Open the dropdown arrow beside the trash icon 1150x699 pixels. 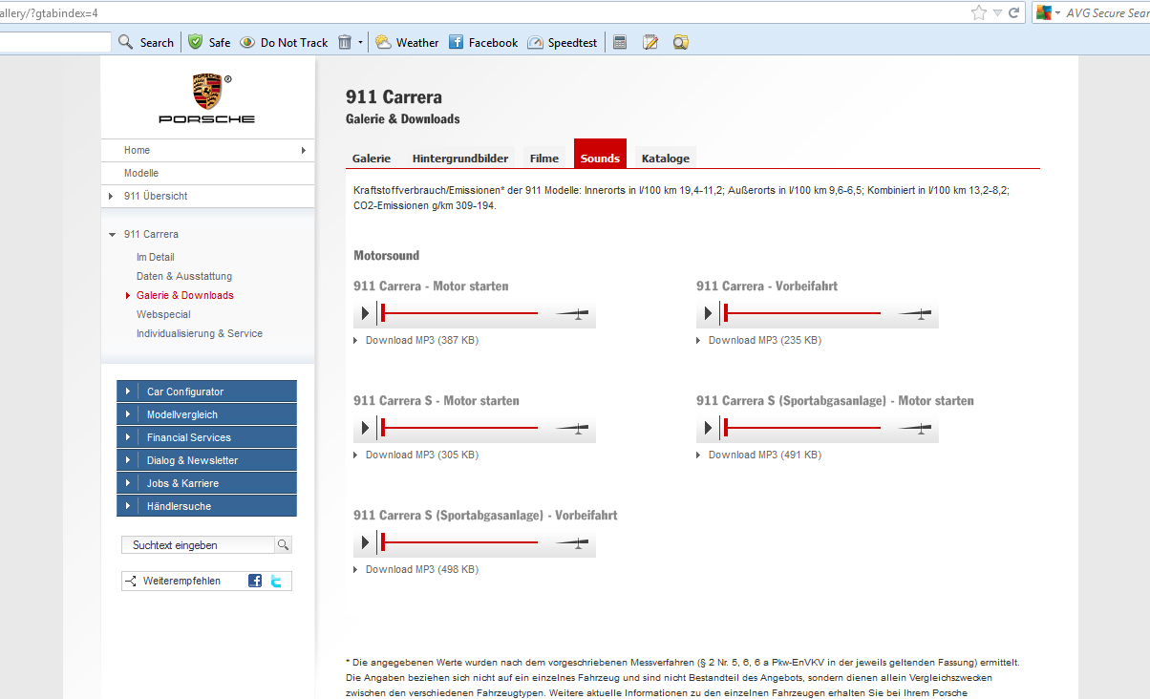pos(360,42)
